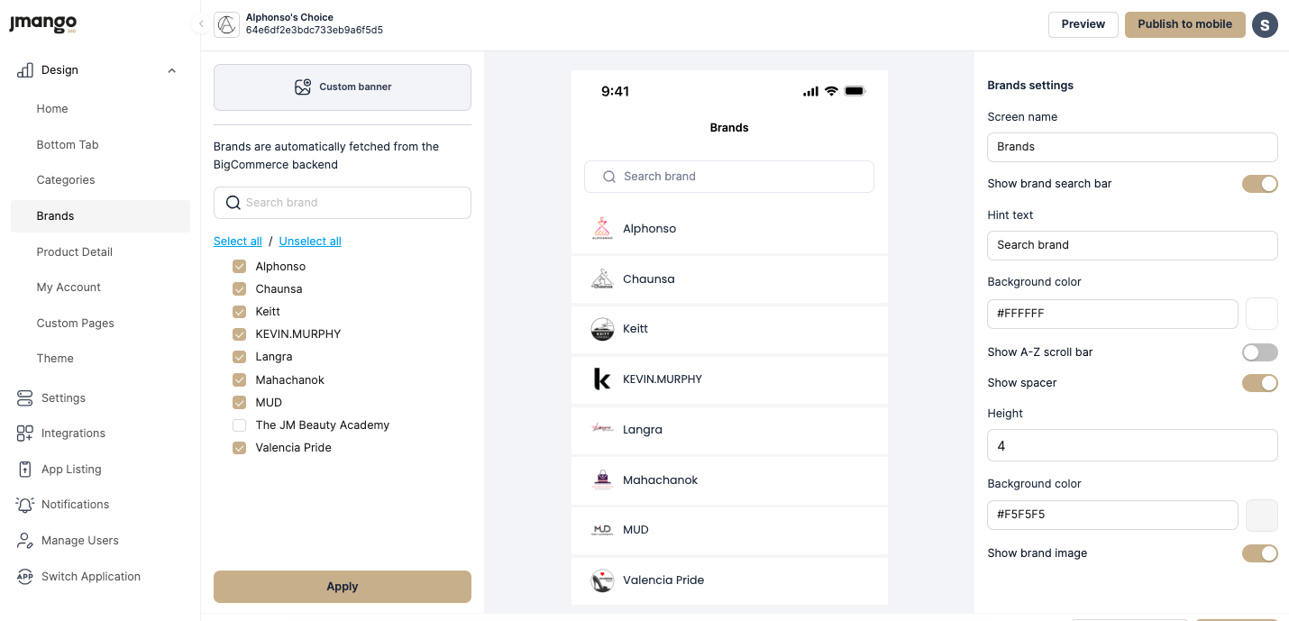This screenshot has height=621, width=1289.
Task: Check The JM Beauty Academy checkbox
Action: [240, 425]
